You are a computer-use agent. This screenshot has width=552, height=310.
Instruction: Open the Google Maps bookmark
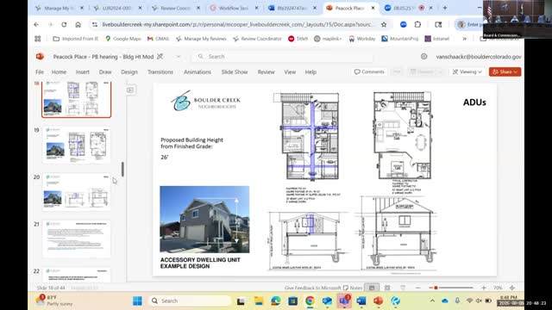[x=123, y=39]
